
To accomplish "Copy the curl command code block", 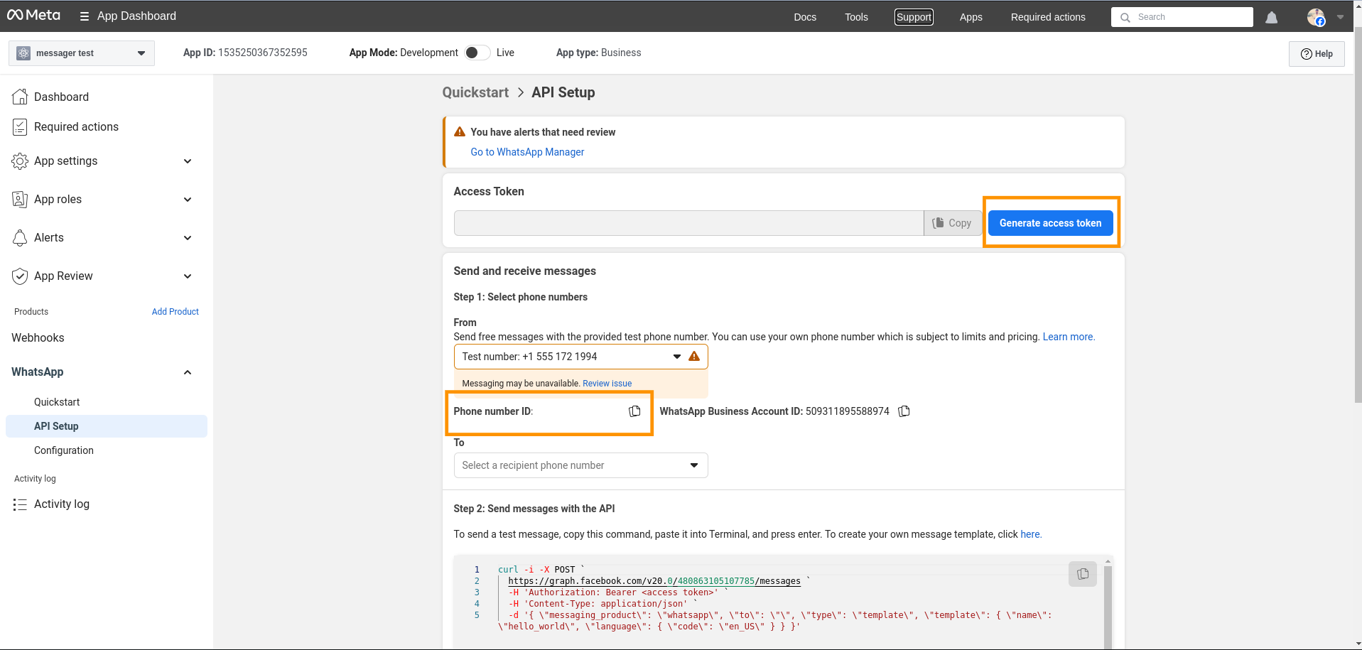I will click(1082, 574).
